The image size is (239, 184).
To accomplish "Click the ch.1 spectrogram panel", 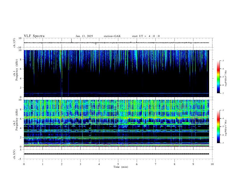I will tap(116, 73).
